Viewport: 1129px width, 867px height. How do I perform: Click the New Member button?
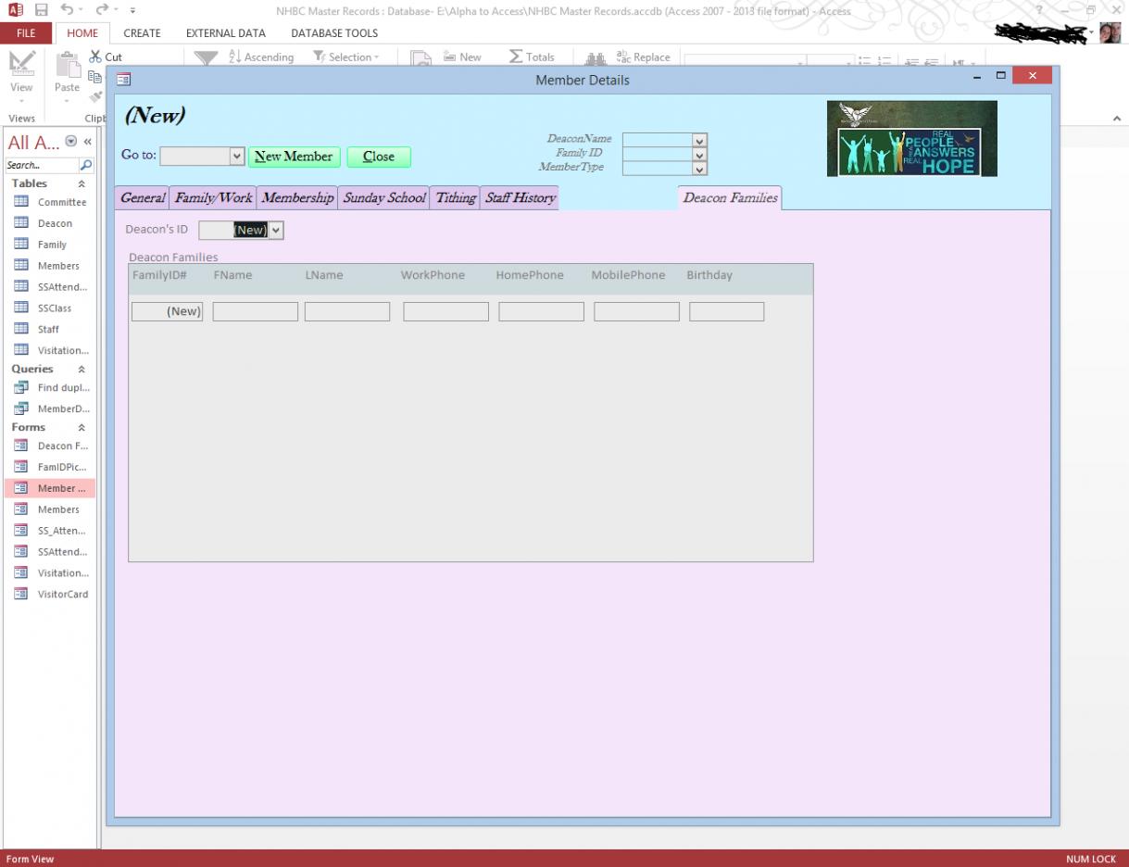tap(294, 157)
